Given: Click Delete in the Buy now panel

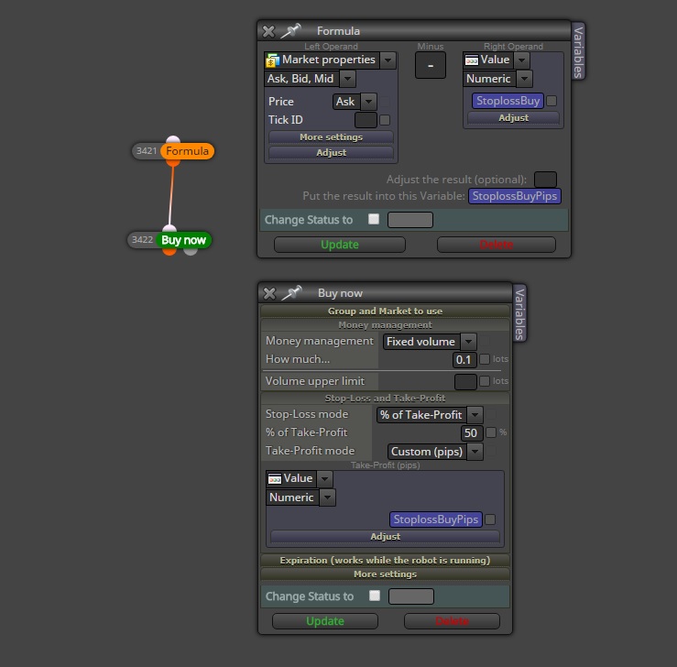Looking at the screenshot, I should (452, 621).
